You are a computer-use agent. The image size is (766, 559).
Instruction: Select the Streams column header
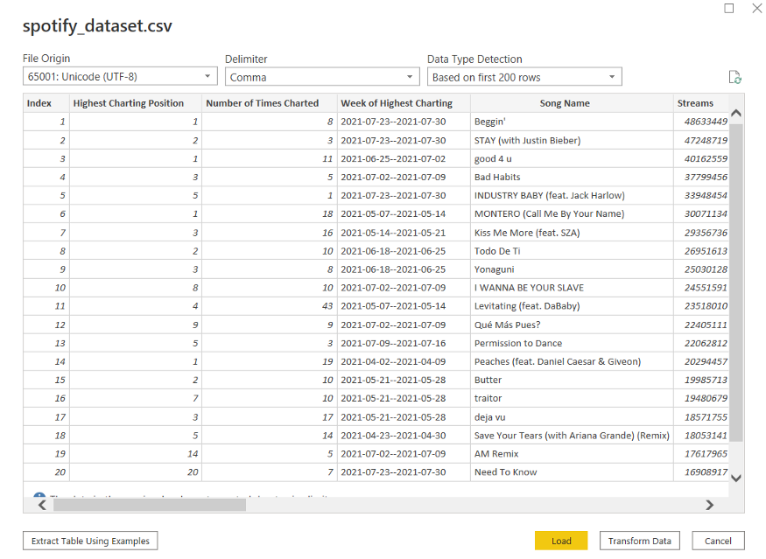pyautogui.click(x=696, y=102)
